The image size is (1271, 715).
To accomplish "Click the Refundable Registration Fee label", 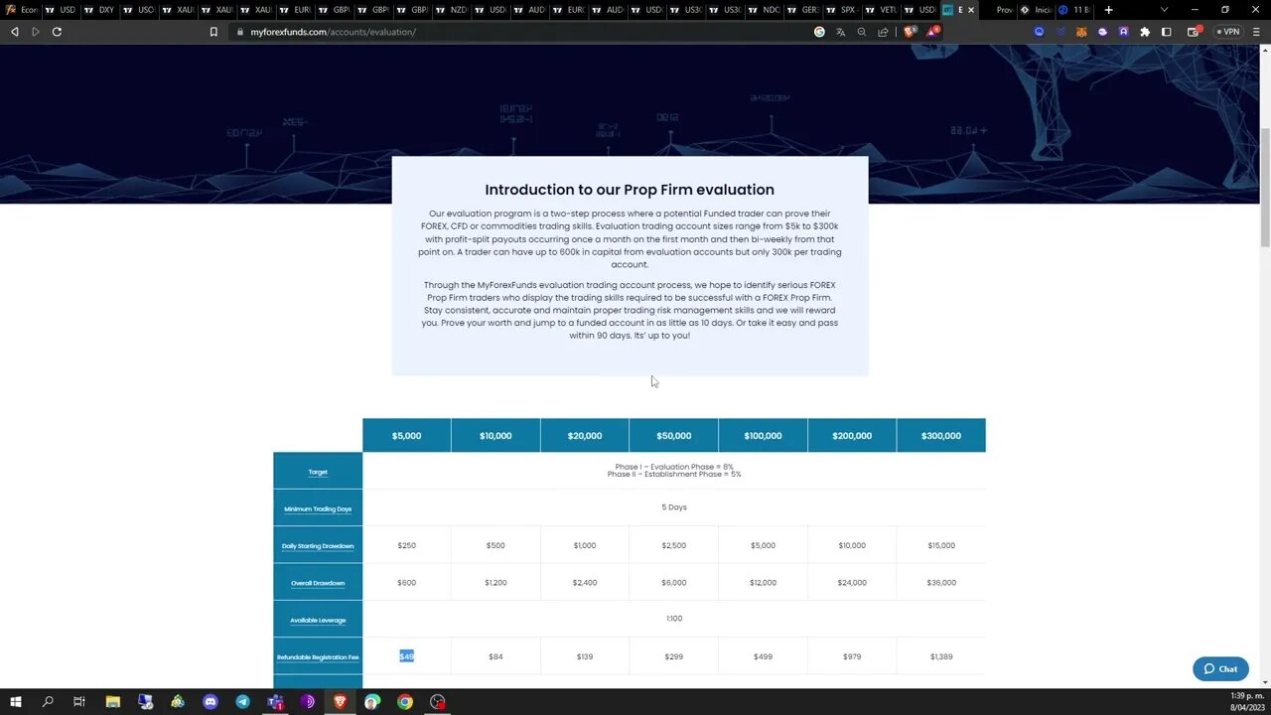I will (x=318, y=657).
